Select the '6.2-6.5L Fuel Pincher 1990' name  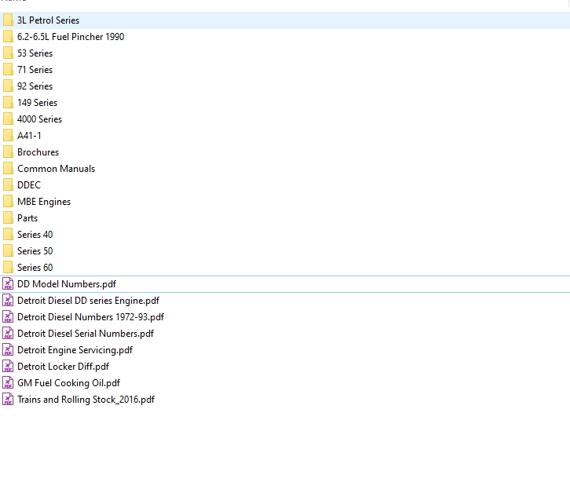pyautogui.click(x=71, y=37)
